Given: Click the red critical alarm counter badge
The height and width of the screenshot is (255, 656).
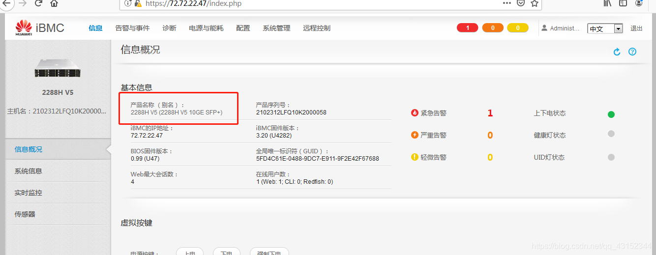Looking at the screenshot, I should [x=467, y=28].
